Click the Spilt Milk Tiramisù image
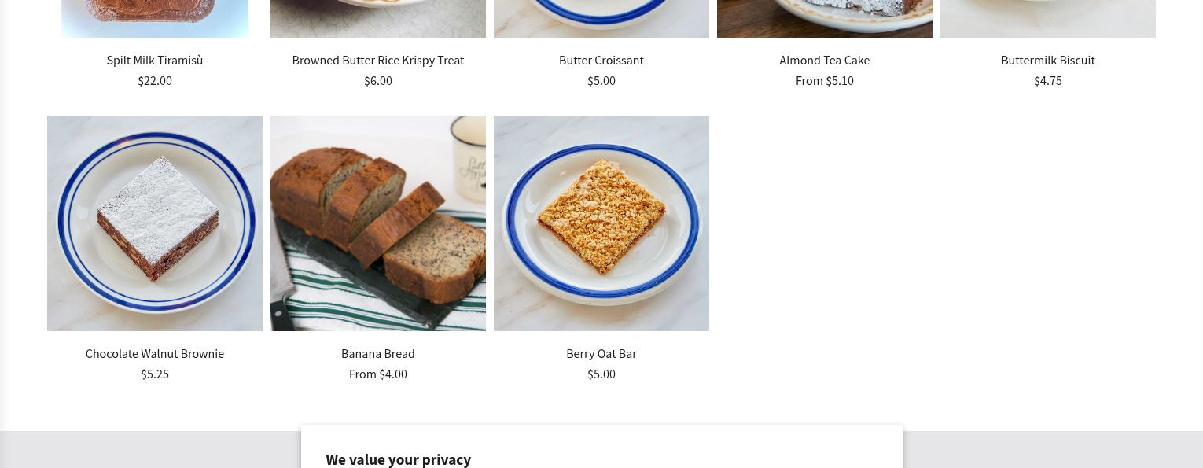Screen dimensions: 1203x468 pos(155,18)
